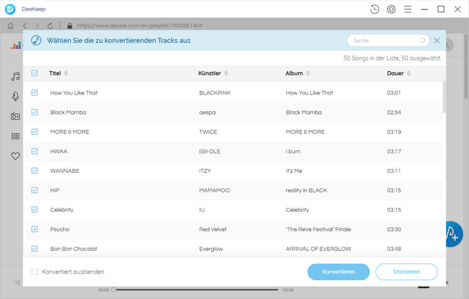Click the Suche search field
The height and width of the screenshot is (299, 469).
[388, 40]
